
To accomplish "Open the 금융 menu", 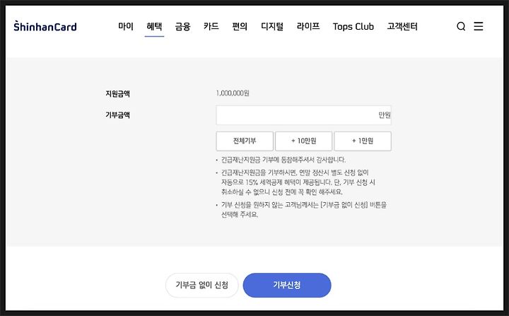I will pyautogui.click(x=183, y=26).
